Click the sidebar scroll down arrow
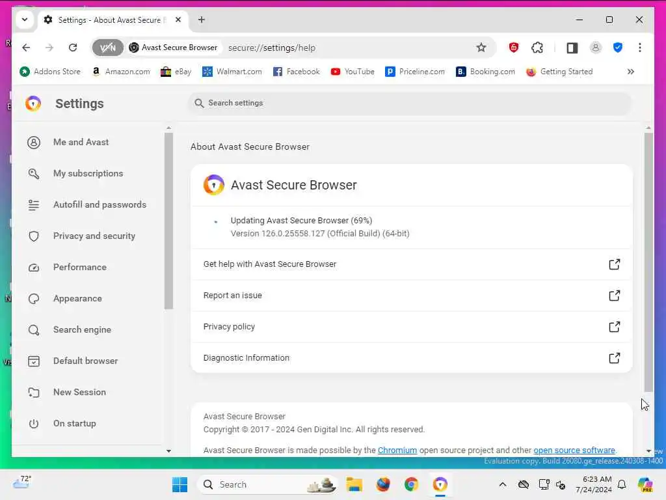 point(168,451)
